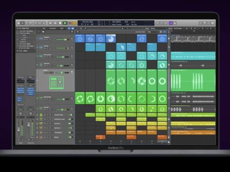Open the Edit menu in tracks area
The image size is (230, 172).
[44, 28]
